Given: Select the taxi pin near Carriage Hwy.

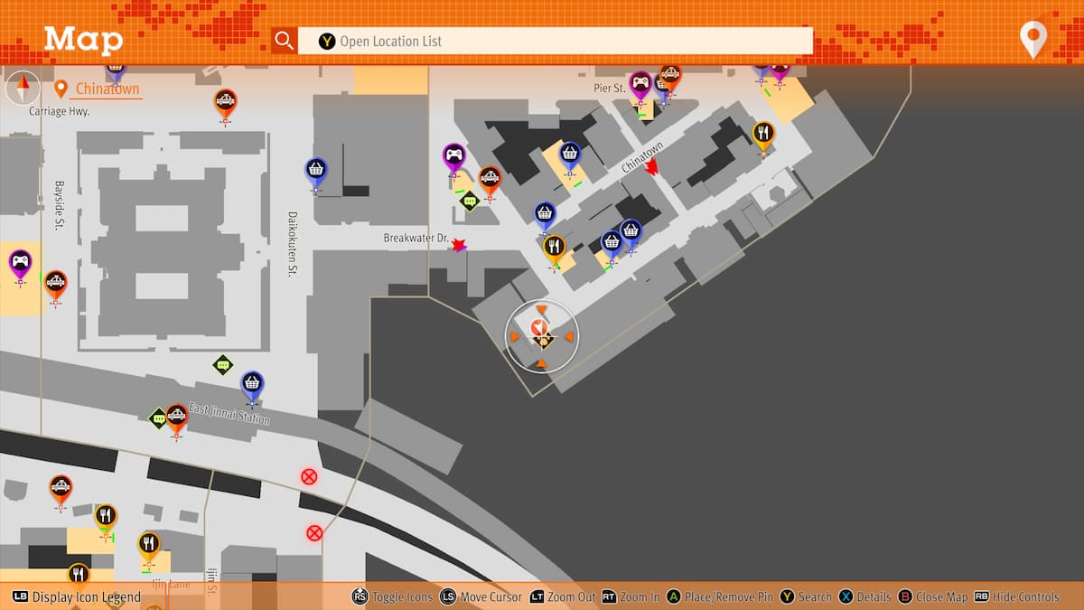Looking at the screenshot, I should pos(225,103).
